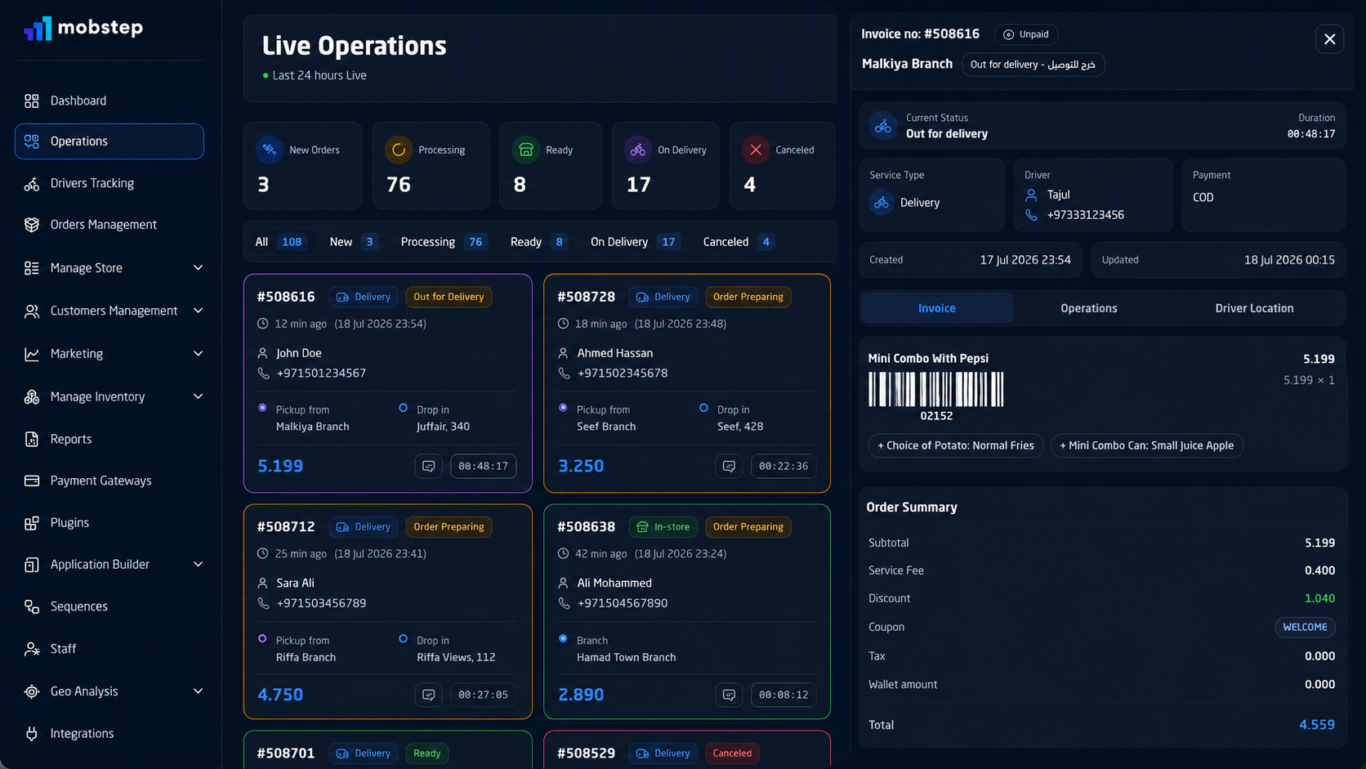This screenshot has height=769, width=1366.
Task: Click the On Delivery bike stat icon
Action: click(x=638, y=150)
